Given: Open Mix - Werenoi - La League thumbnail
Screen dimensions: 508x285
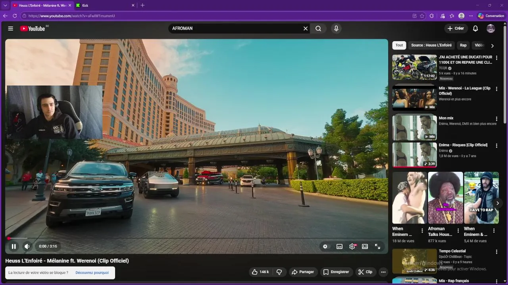Looking at the screenshot, I should (x=415, y=97).
